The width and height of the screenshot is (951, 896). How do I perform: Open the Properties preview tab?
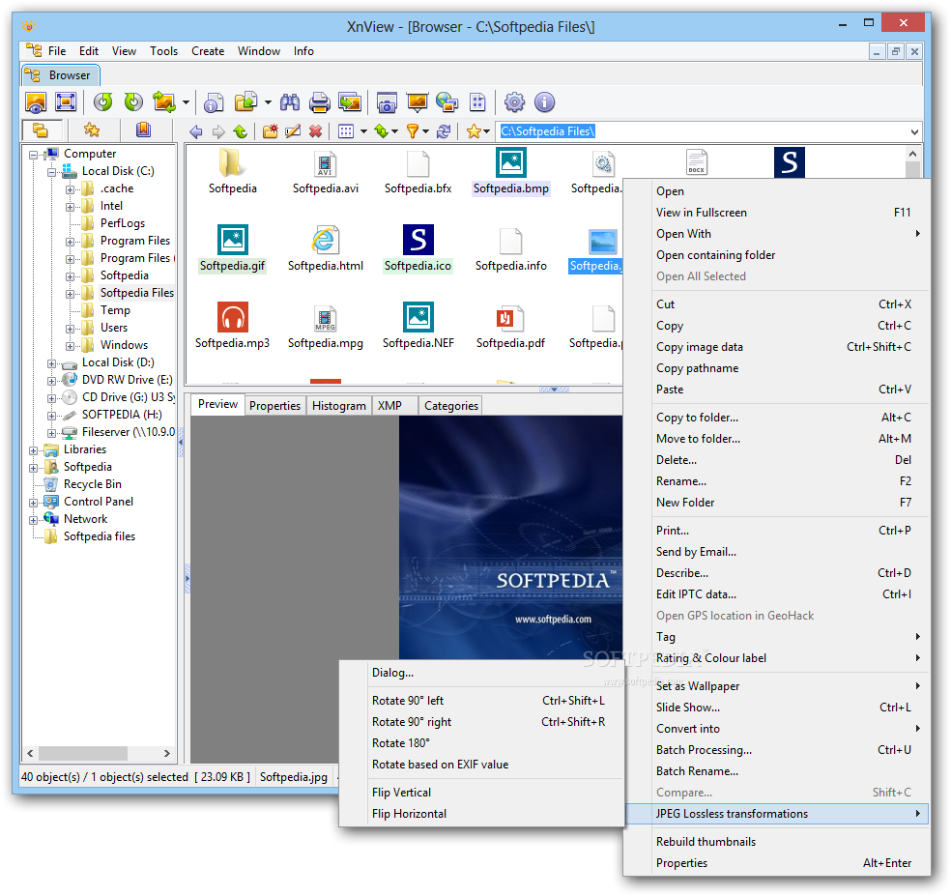click(x=274, y=405)
